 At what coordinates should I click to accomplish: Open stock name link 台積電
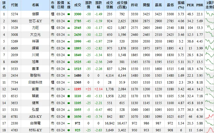35,123
